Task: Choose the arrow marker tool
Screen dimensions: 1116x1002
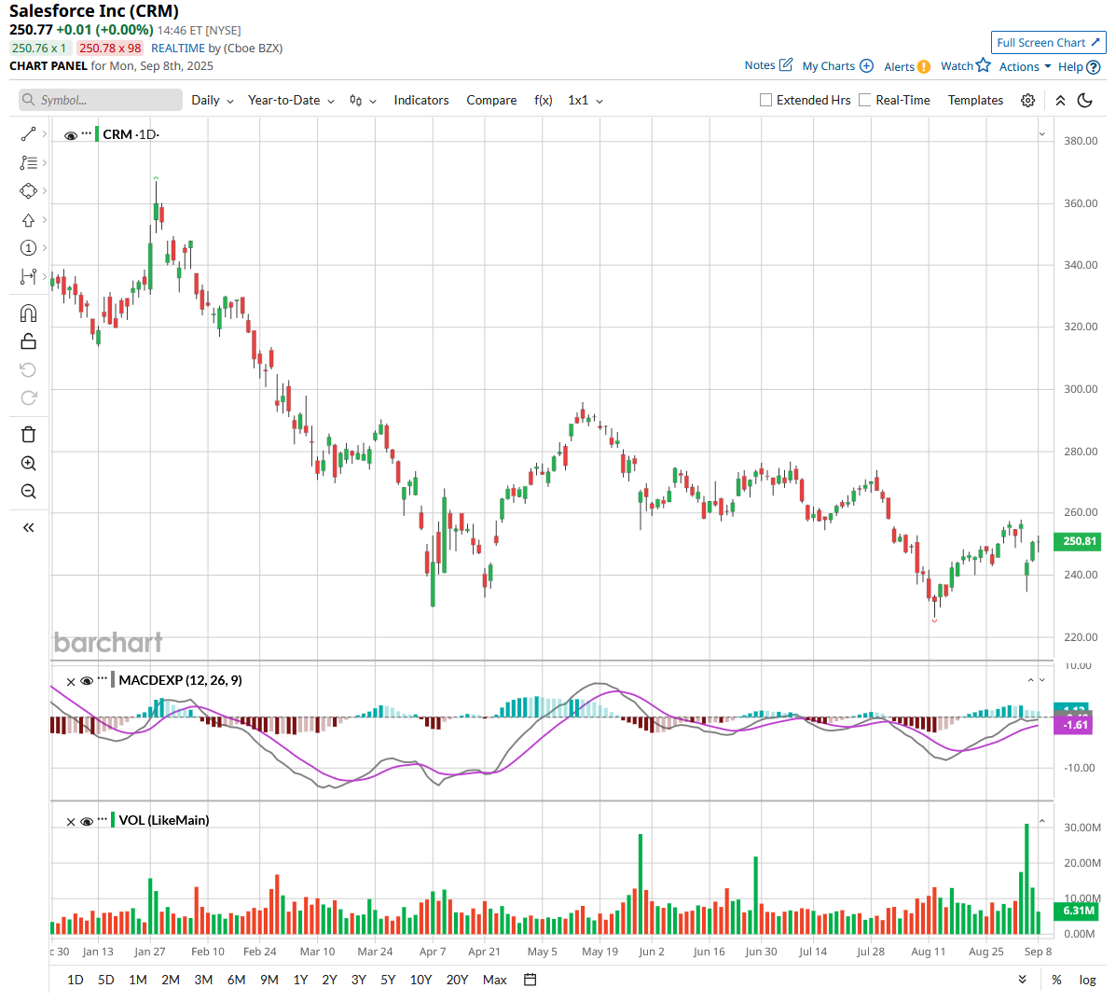Action: click(29, 220)
